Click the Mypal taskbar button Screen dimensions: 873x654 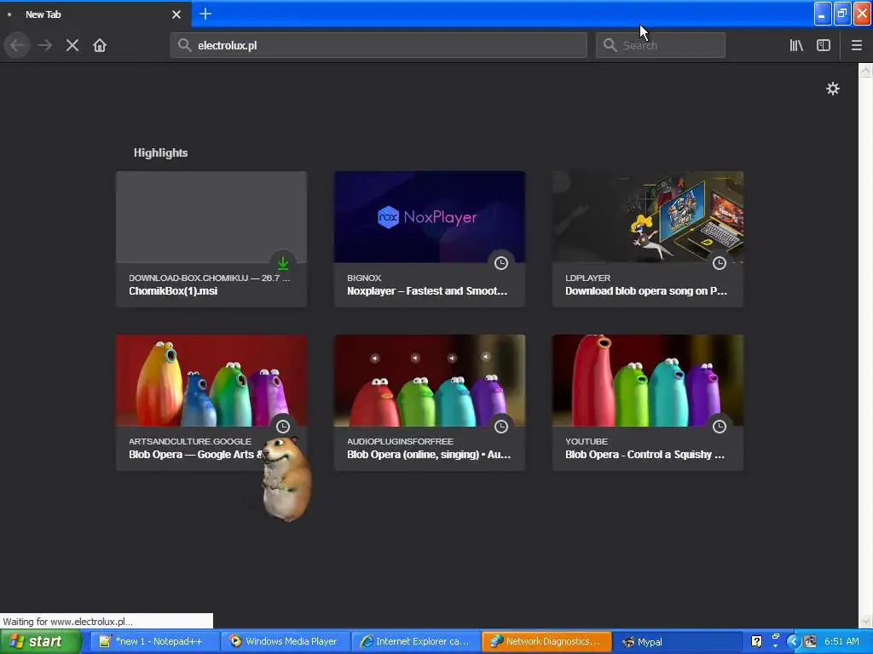(x=676, y=641)
